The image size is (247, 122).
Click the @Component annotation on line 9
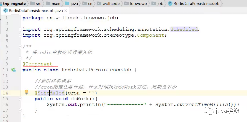click(37, 64)
